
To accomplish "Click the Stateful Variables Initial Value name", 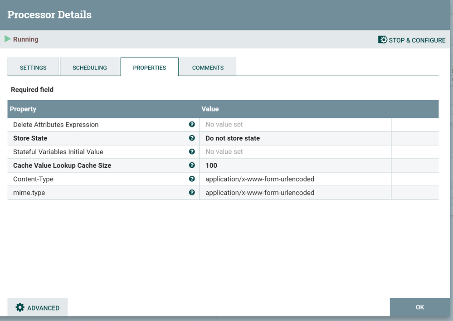I will pos(58,152).
